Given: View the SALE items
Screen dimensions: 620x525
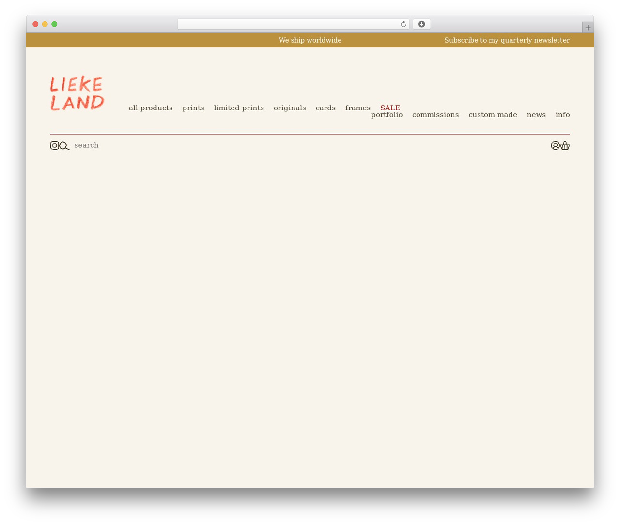Looking at the screenshot, I should point(390,108).
